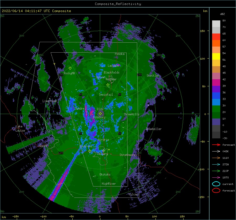Screen dimensions: 236x220
Task: Click the yellow diamond marker near RockyMH
Action: click(x=70, y=68)
